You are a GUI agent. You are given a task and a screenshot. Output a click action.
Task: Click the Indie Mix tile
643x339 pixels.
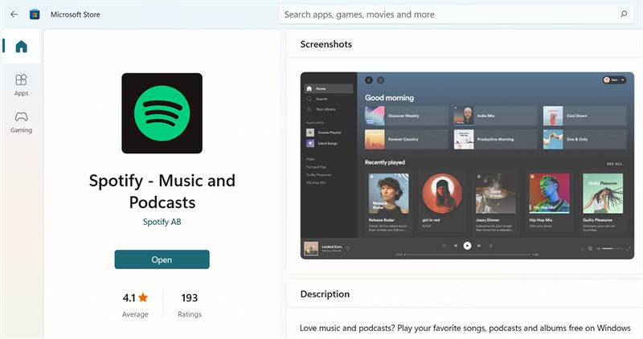[495, 116]
